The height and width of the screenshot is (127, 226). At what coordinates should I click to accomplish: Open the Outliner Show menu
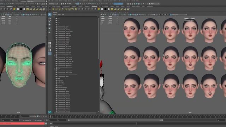(x=59, y=14)
